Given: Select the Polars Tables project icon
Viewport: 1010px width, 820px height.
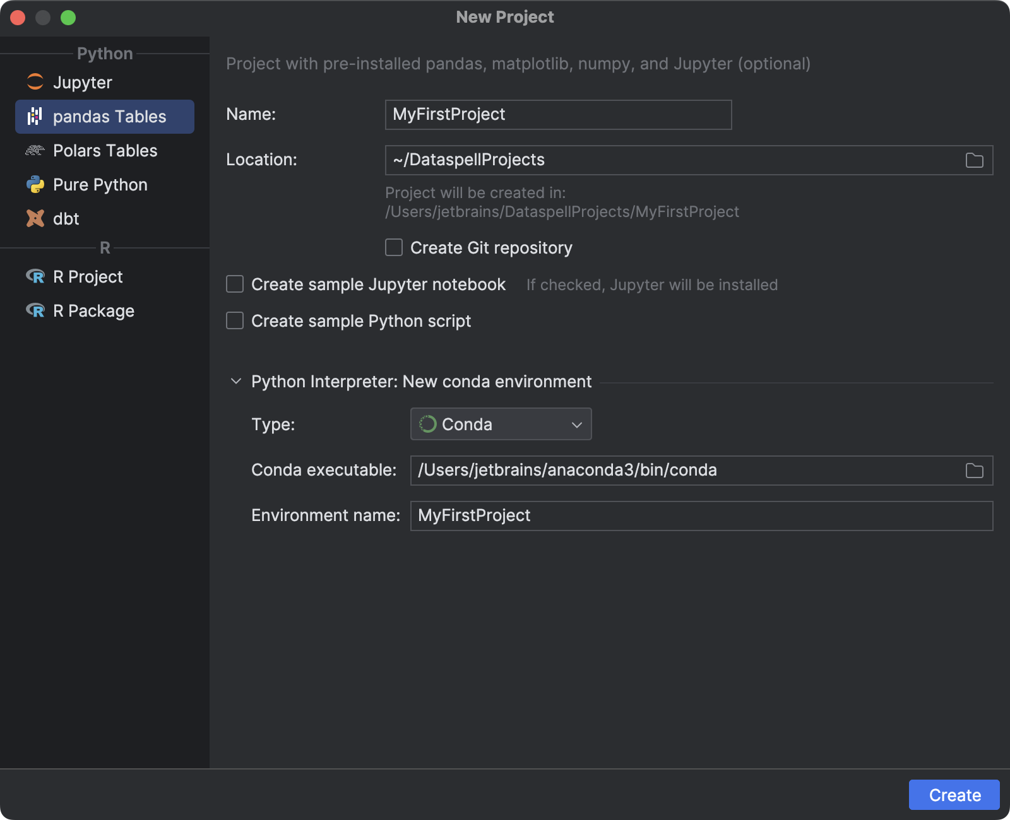Looking at the screenshot, I should 35,151.
